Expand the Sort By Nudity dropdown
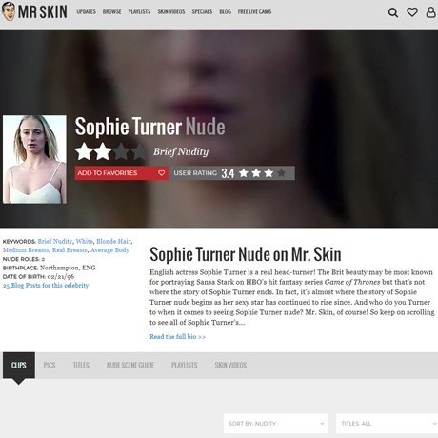438x438 pixels. (275, 424)
